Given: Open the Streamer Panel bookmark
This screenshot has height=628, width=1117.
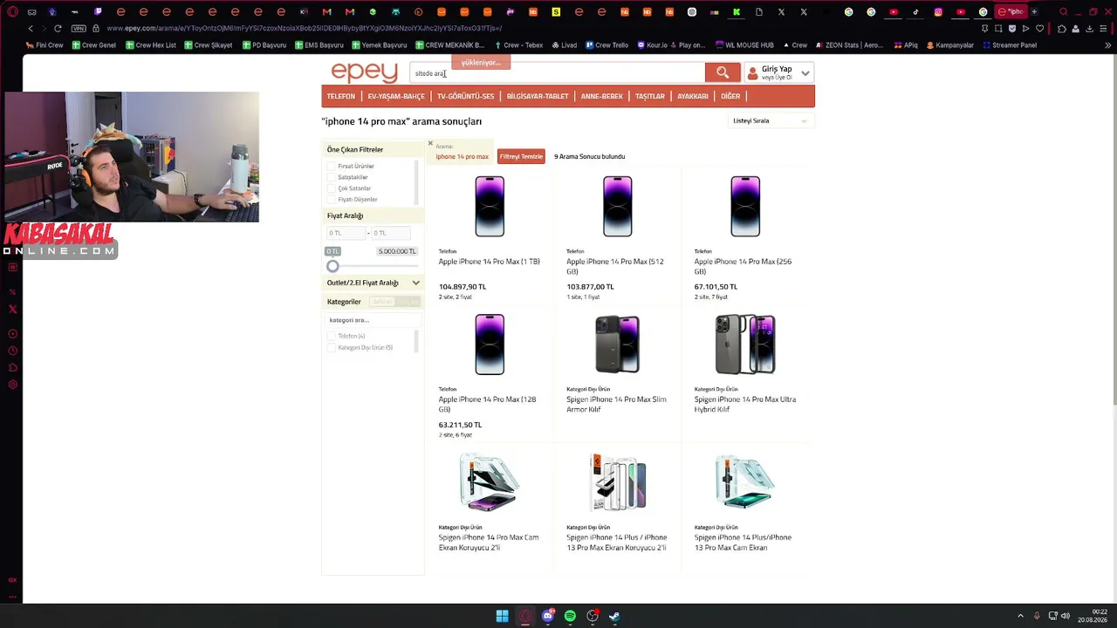Looking at the screenshot, I should click(1010, 45).
